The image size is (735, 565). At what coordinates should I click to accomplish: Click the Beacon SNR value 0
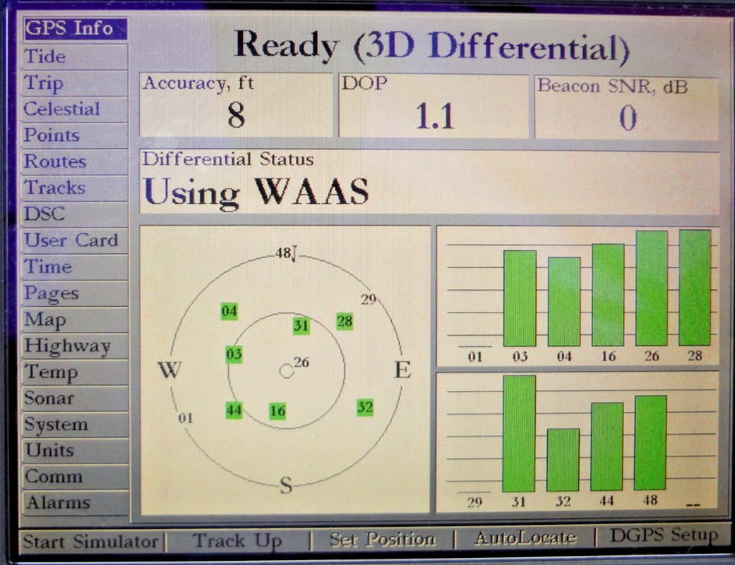628,118
